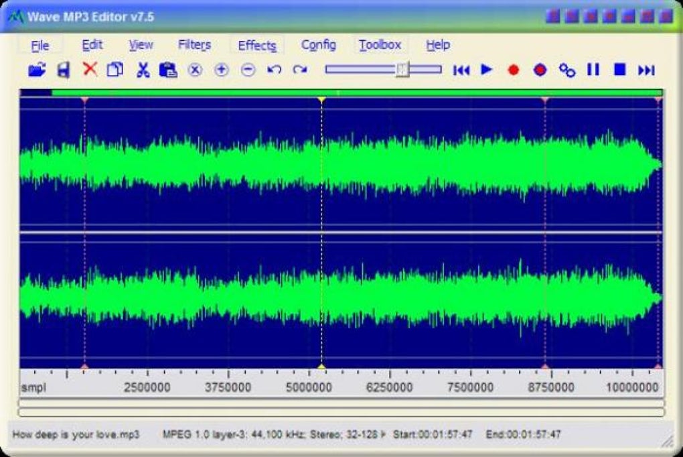Open the View menu
The width and height of the screenshot is (683, 457).
point(141,45)
